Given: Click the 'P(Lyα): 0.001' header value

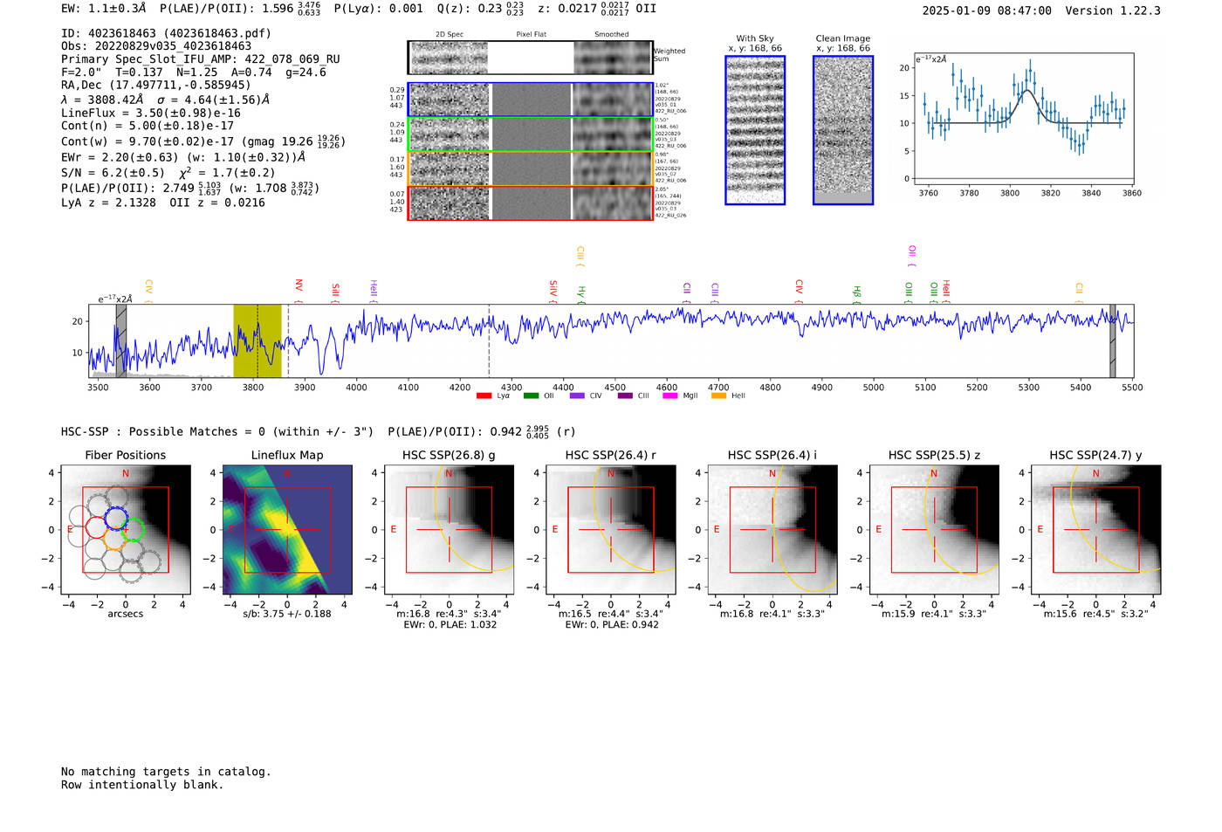Looking at the screenshot, I should (379, 9).
